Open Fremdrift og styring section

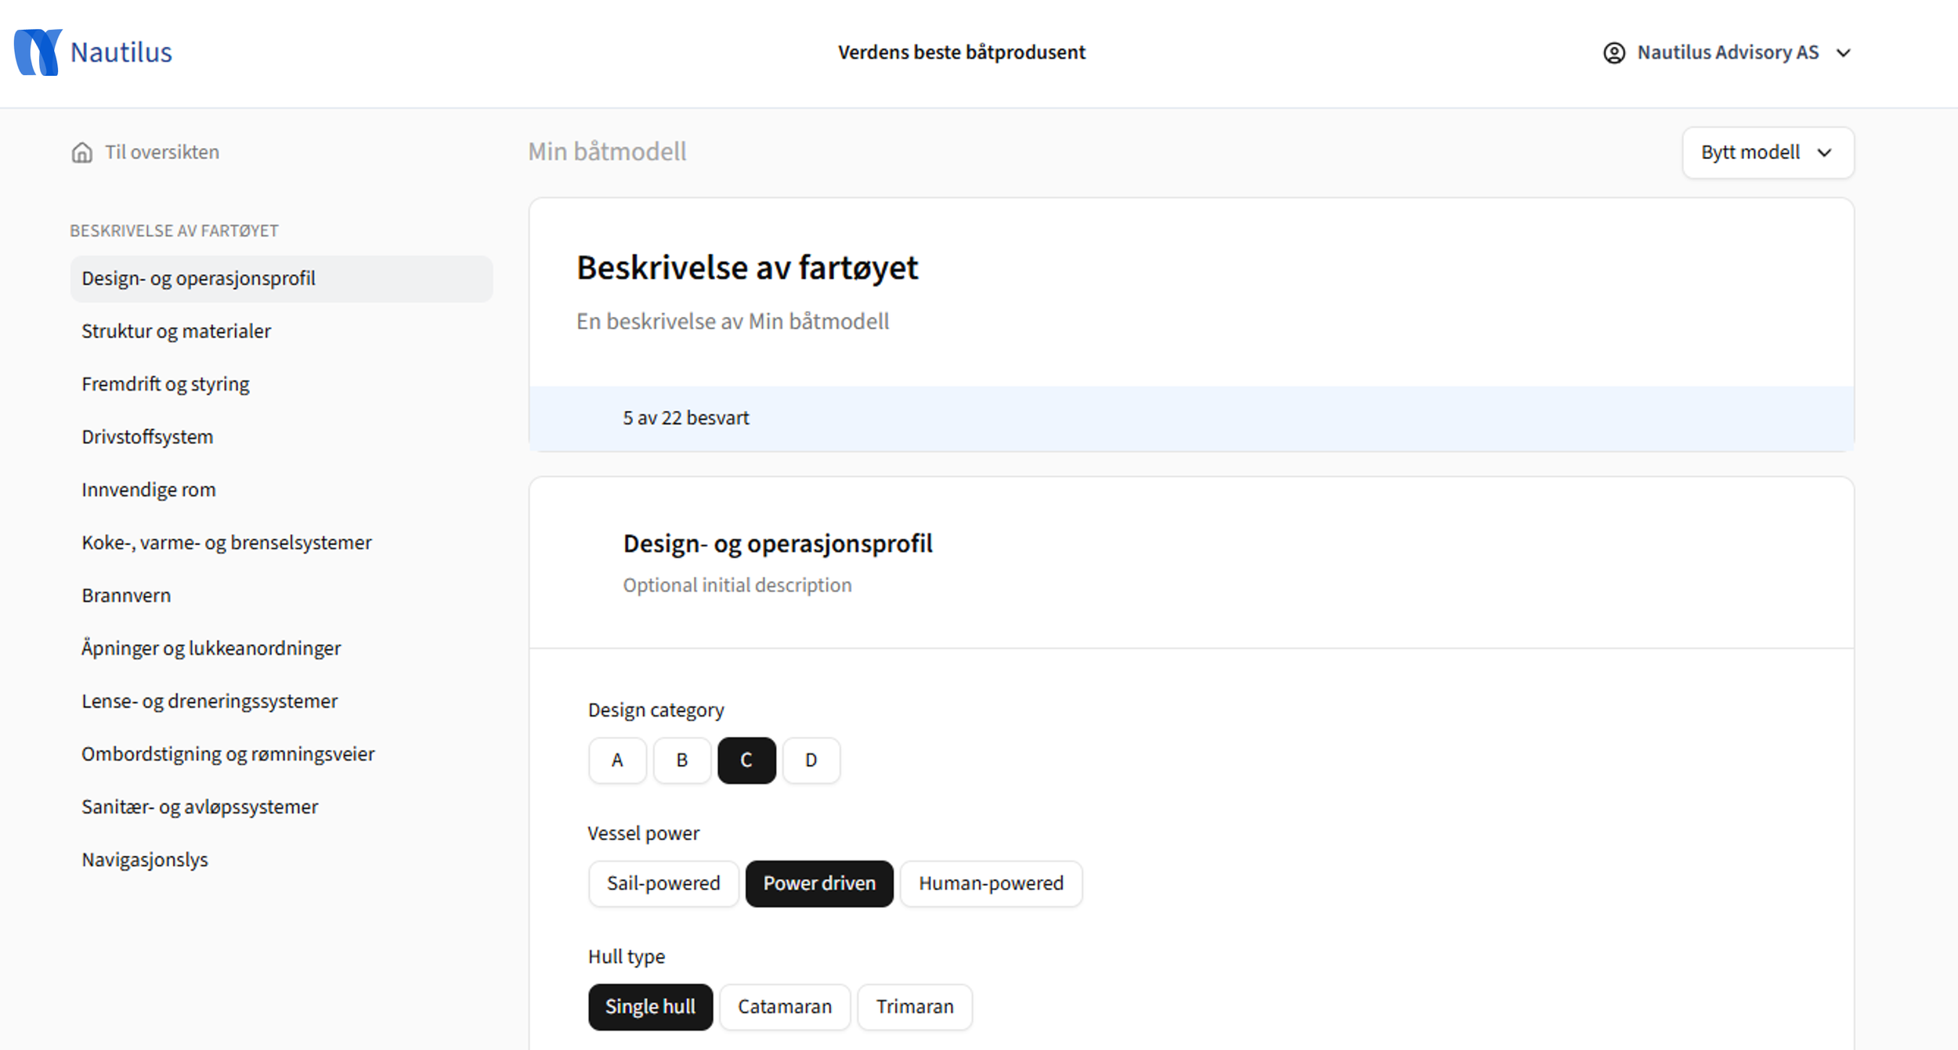coord(165,384)
